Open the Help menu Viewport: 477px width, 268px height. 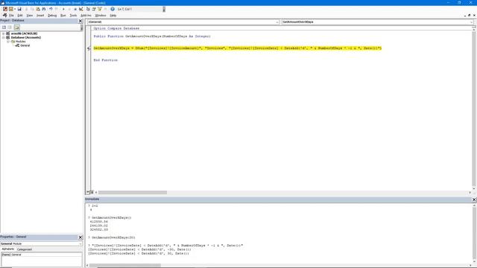coord(113,15)
